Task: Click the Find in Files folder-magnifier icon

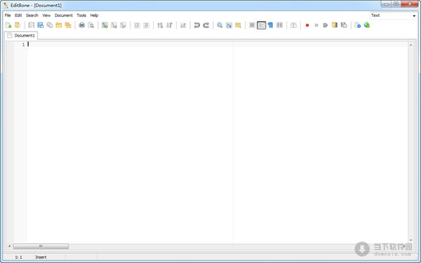Action: [238, 25]
